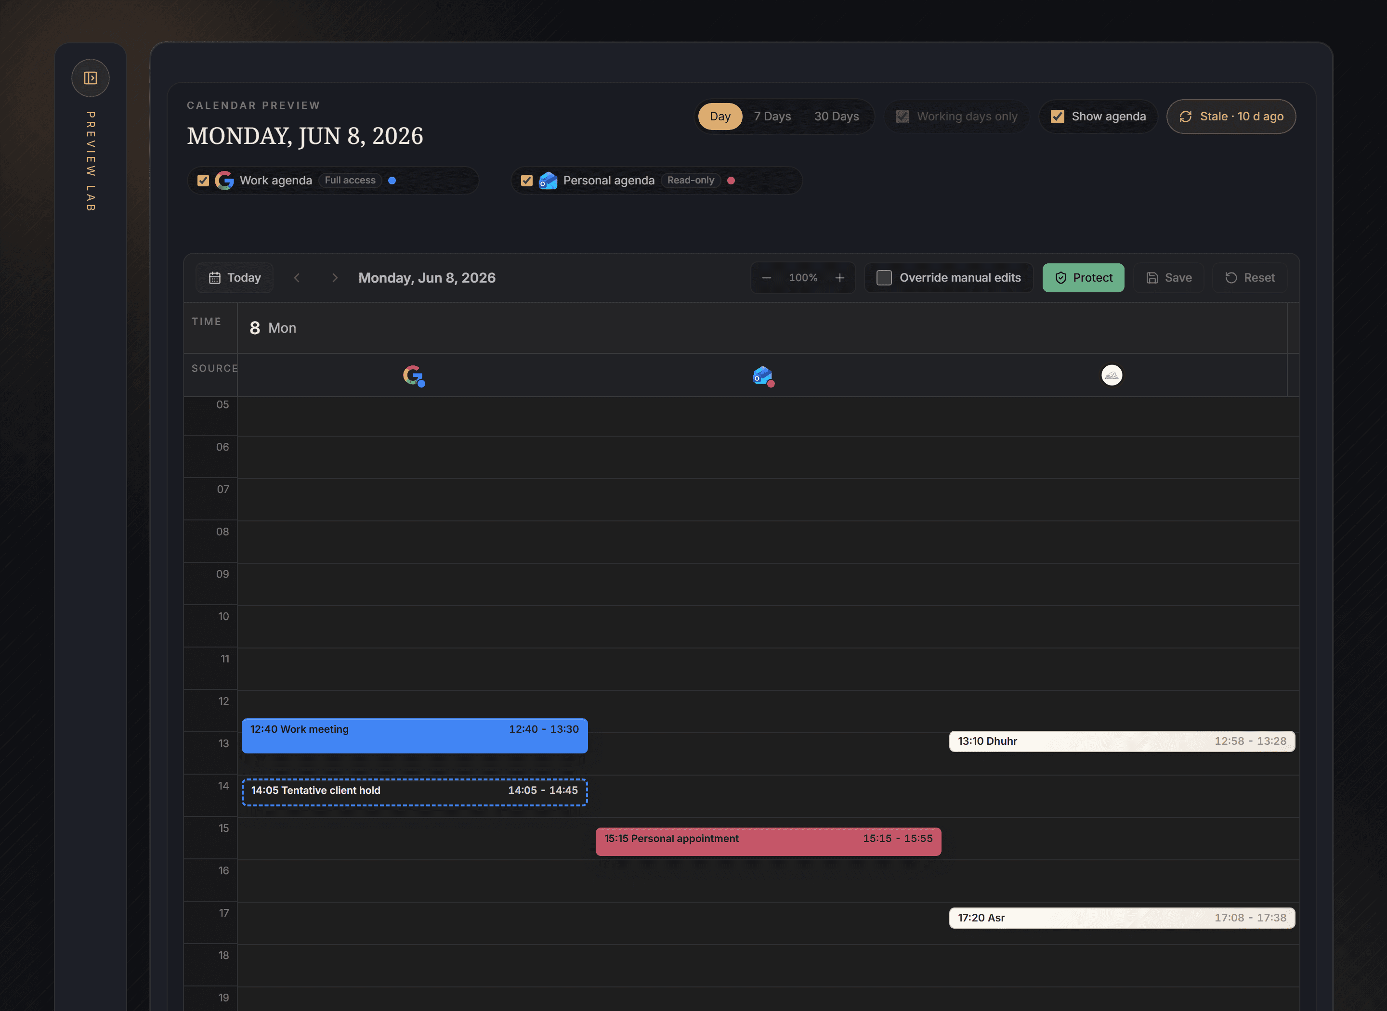Switch to the Day view tab
This screenshot has width=1387, height=1011.
pyautogui.click(x=720, y=117)
